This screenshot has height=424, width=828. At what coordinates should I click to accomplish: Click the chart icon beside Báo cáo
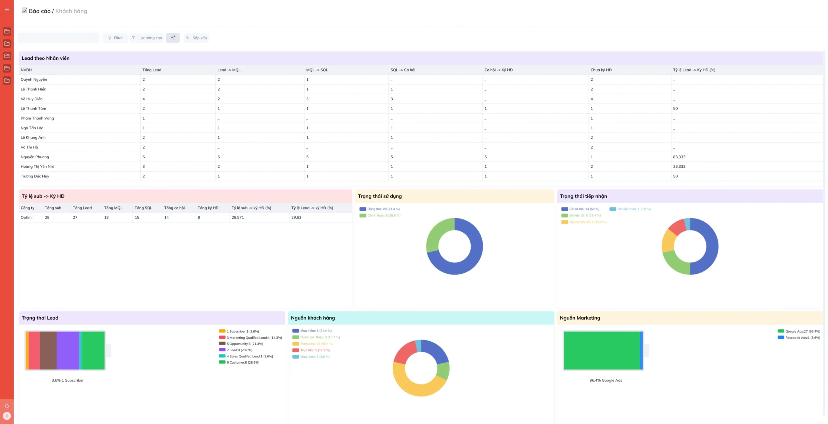[25, 11]
